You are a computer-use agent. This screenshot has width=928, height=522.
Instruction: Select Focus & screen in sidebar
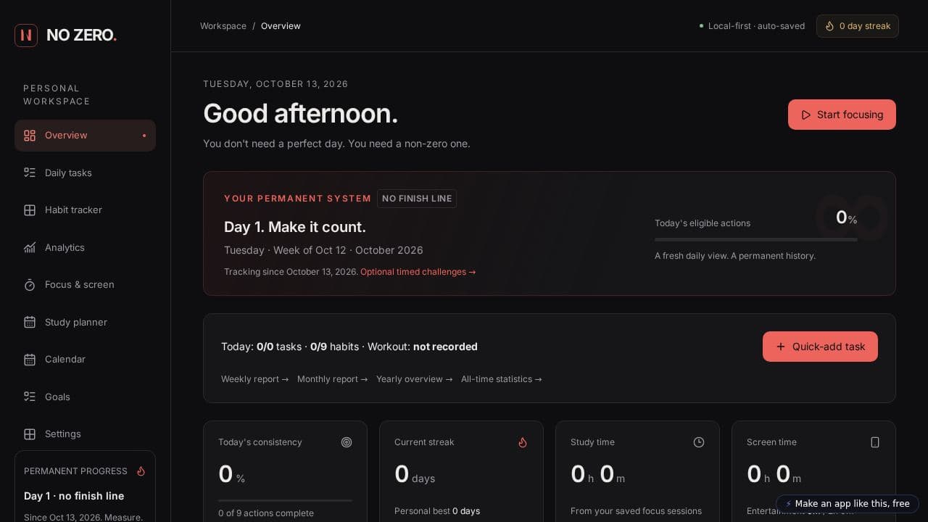coord(85,285)
